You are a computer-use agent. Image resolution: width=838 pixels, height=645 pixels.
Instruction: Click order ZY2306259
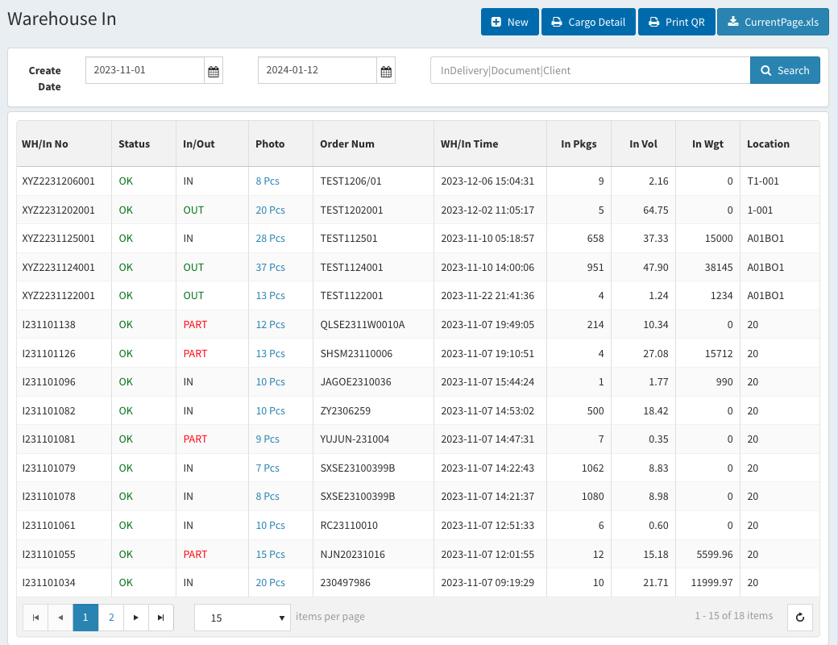[x=345, y=410]
